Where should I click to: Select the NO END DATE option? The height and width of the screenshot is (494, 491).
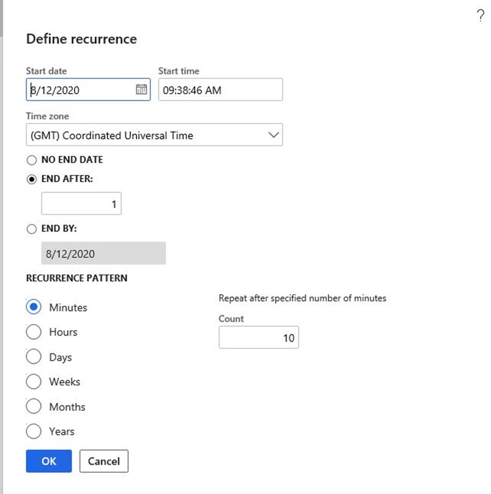click(32, 160)
